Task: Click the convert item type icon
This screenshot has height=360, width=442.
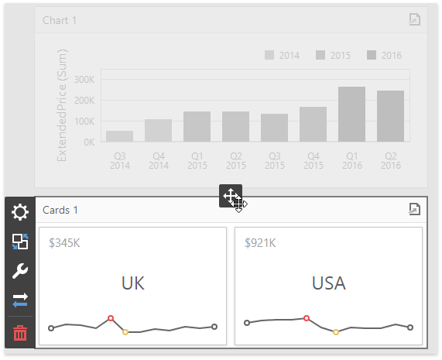Action: click(x=20, y=242)
